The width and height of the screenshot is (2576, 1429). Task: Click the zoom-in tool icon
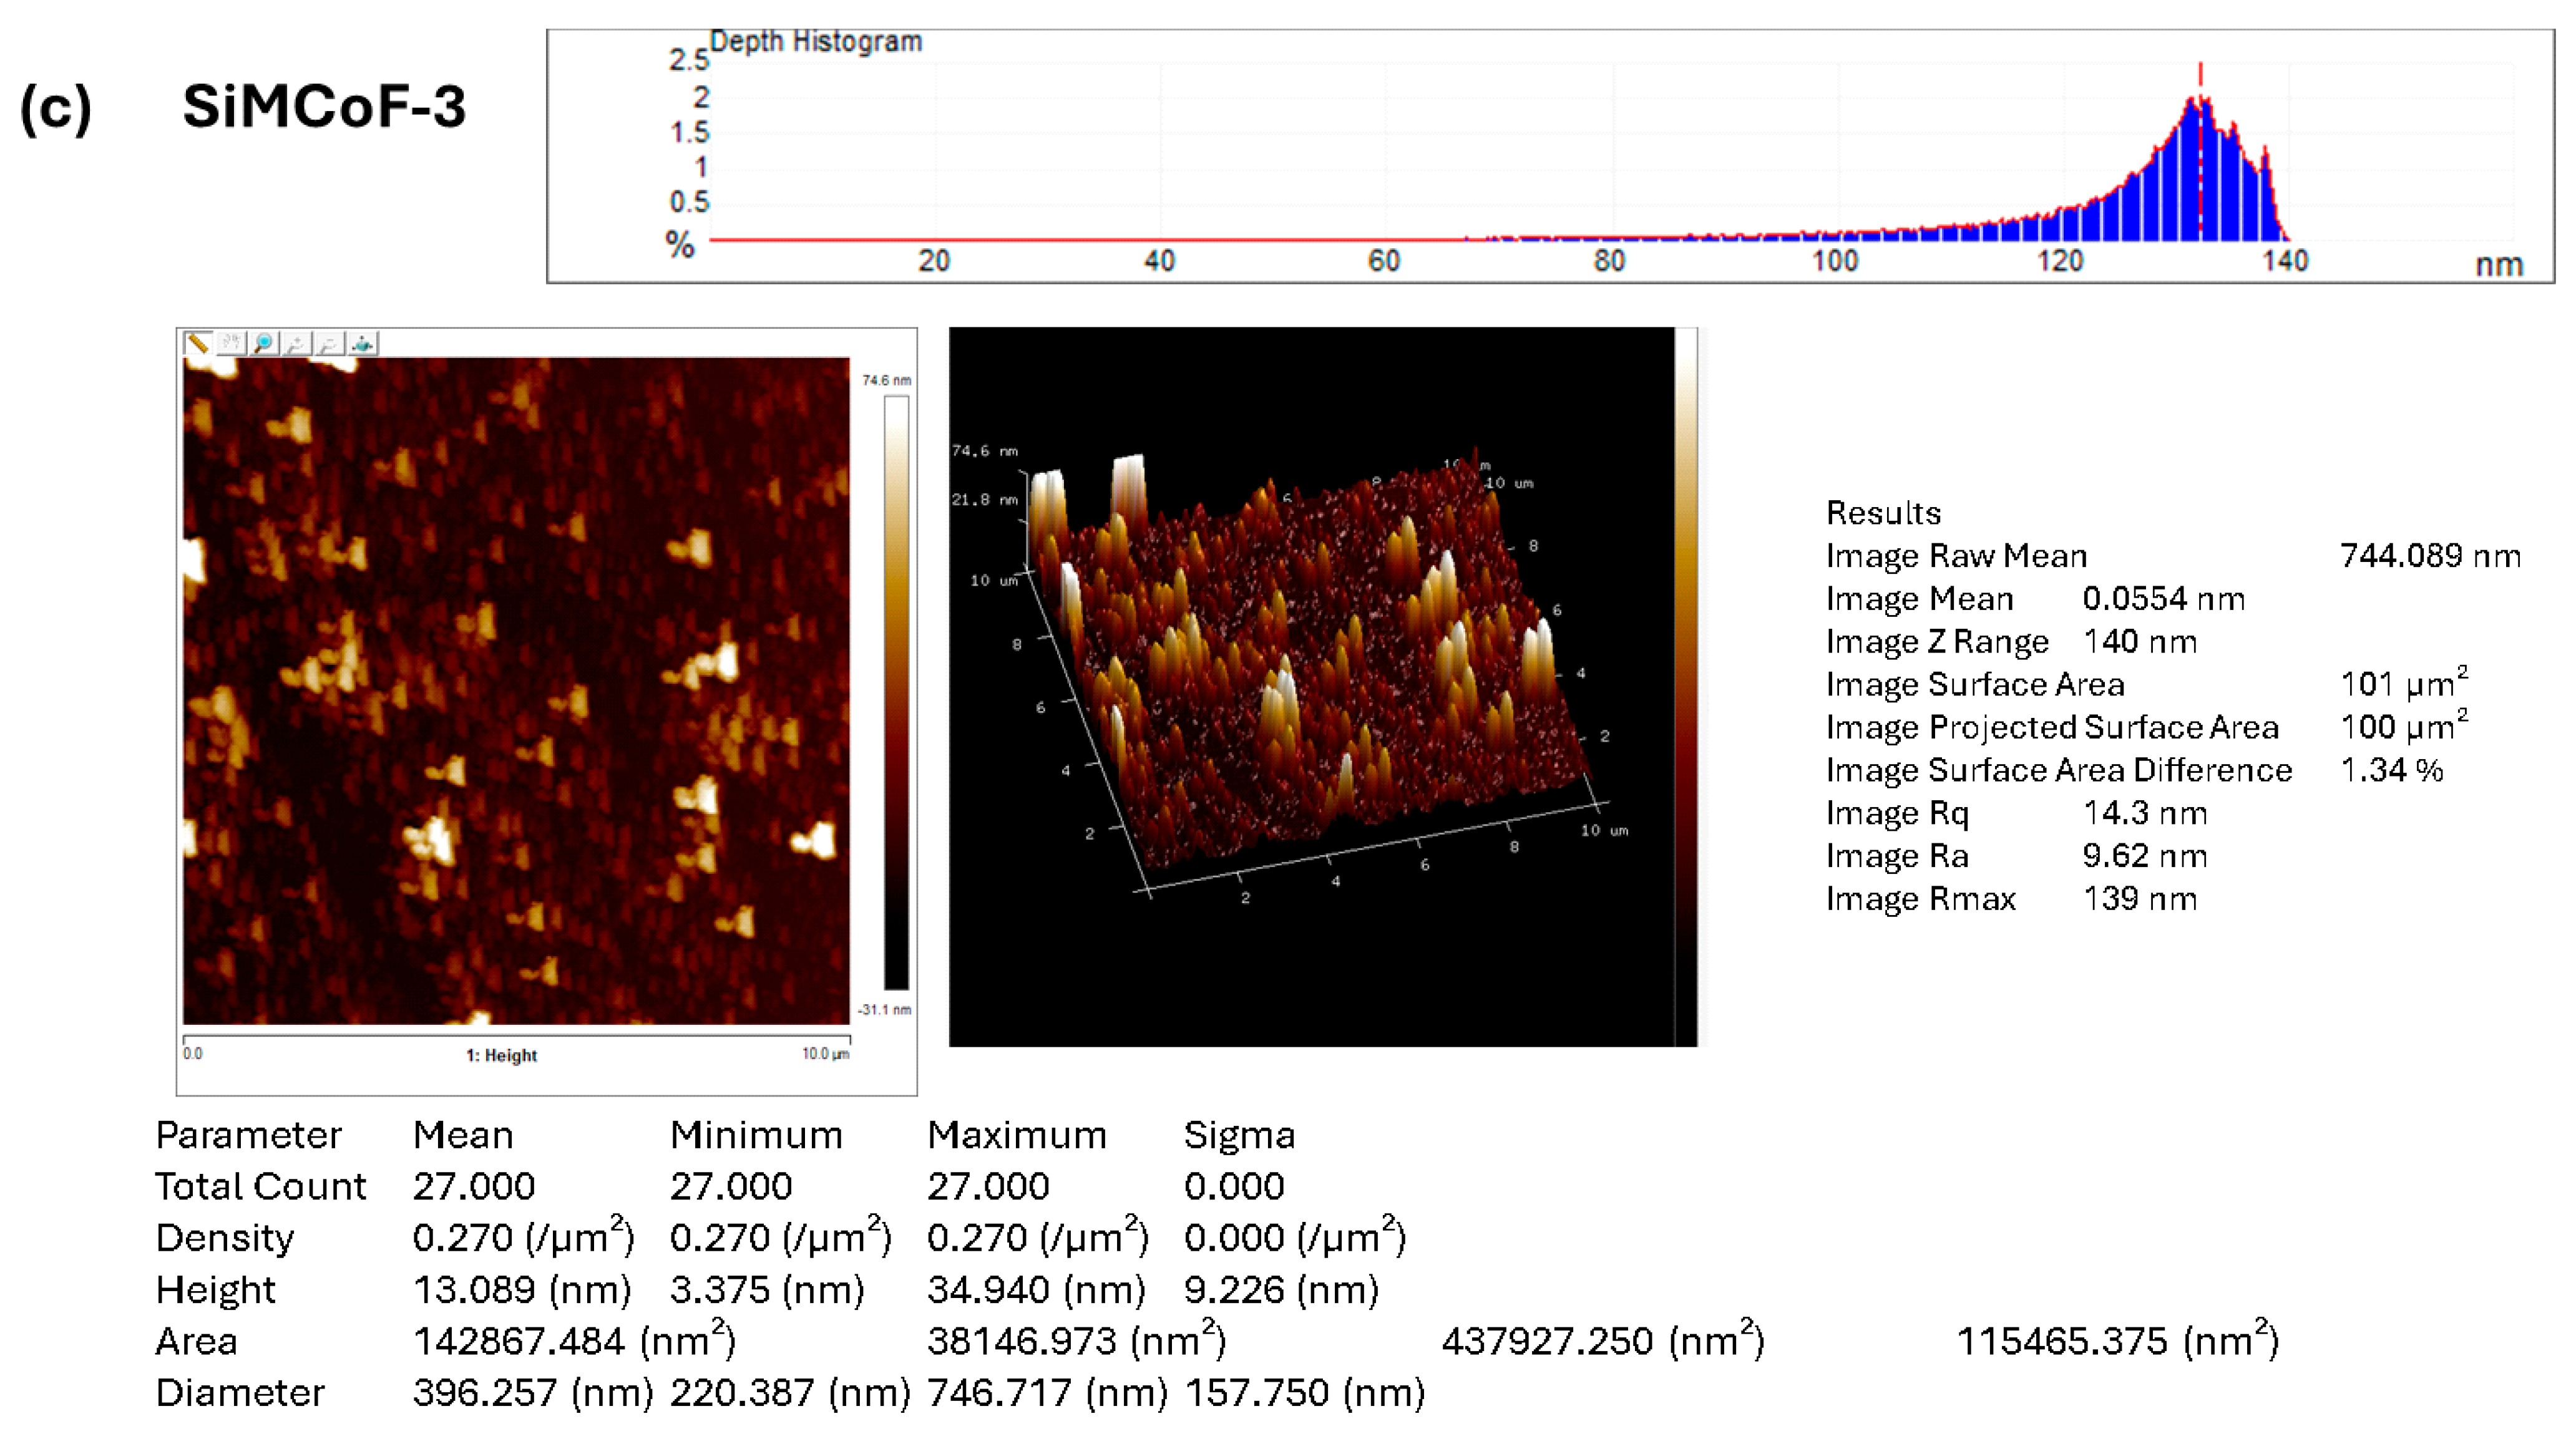pyautogui.click(x=297, y=346)
